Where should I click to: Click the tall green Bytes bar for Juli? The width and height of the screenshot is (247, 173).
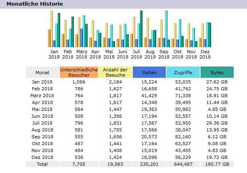pyautogui.click(x=141, y=29)
